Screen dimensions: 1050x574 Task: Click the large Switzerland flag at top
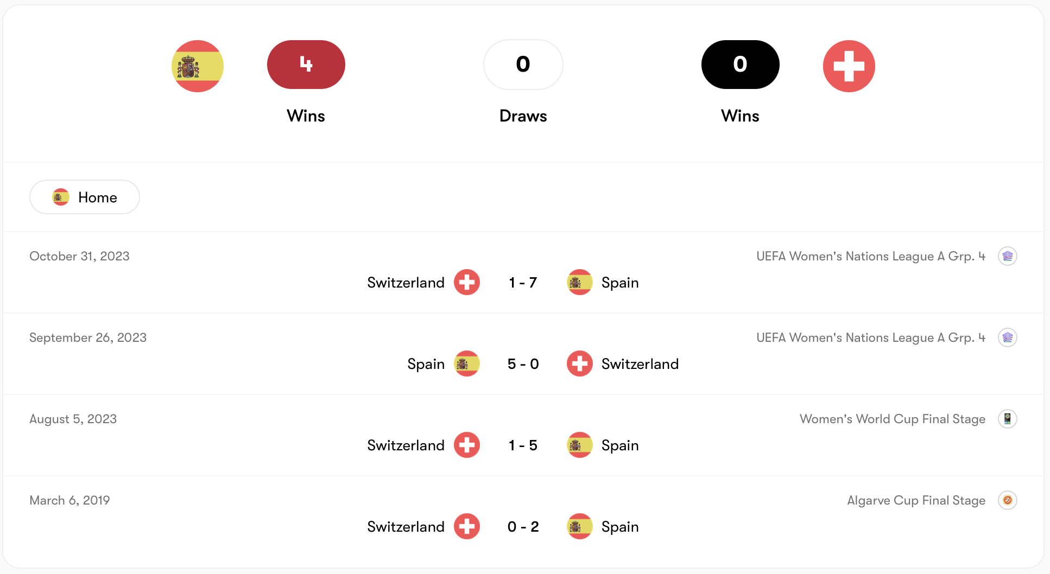(x=849, y=66)
